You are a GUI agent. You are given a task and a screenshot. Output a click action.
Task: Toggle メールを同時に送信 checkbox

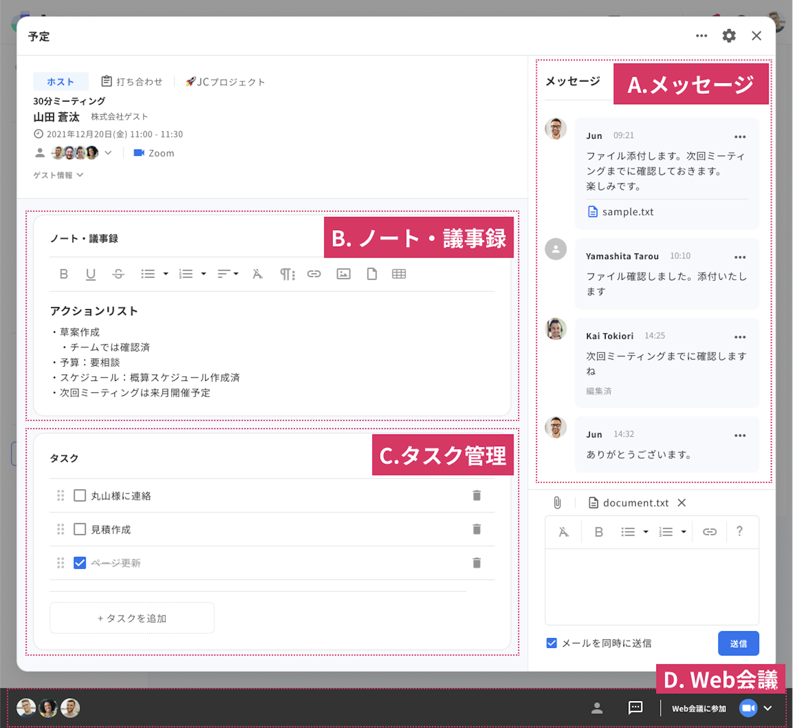[x=552, y=643]
